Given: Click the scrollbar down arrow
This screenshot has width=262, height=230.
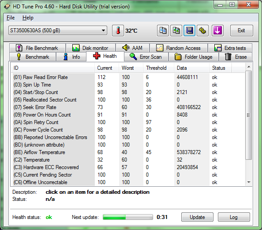Looking at the screenshot, I should click(249, 182).
